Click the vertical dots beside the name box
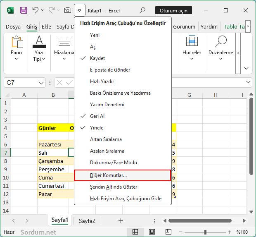256x237 pixels. pos(50,83)
